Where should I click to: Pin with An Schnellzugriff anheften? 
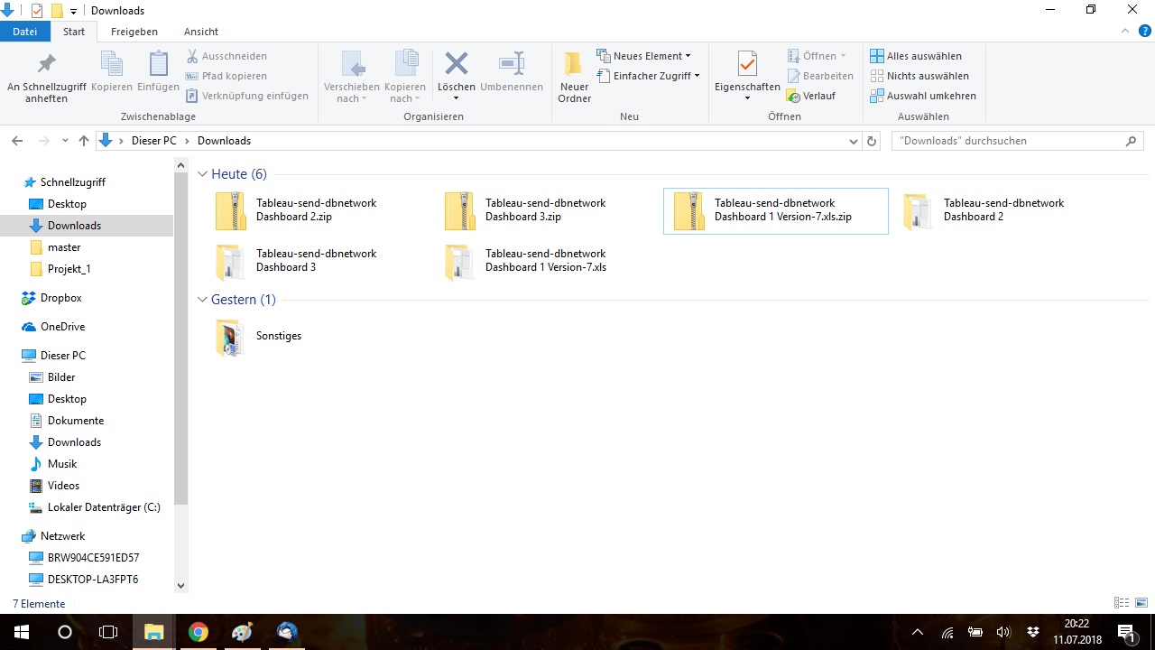pos(47,76)
